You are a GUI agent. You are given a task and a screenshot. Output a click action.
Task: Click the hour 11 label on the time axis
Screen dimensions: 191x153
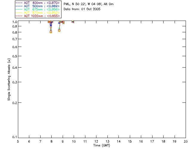[85, 141]
